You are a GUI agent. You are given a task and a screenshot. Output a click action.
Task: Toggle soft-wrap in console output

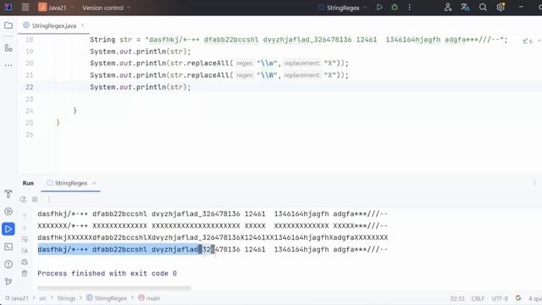coord(25,239)
